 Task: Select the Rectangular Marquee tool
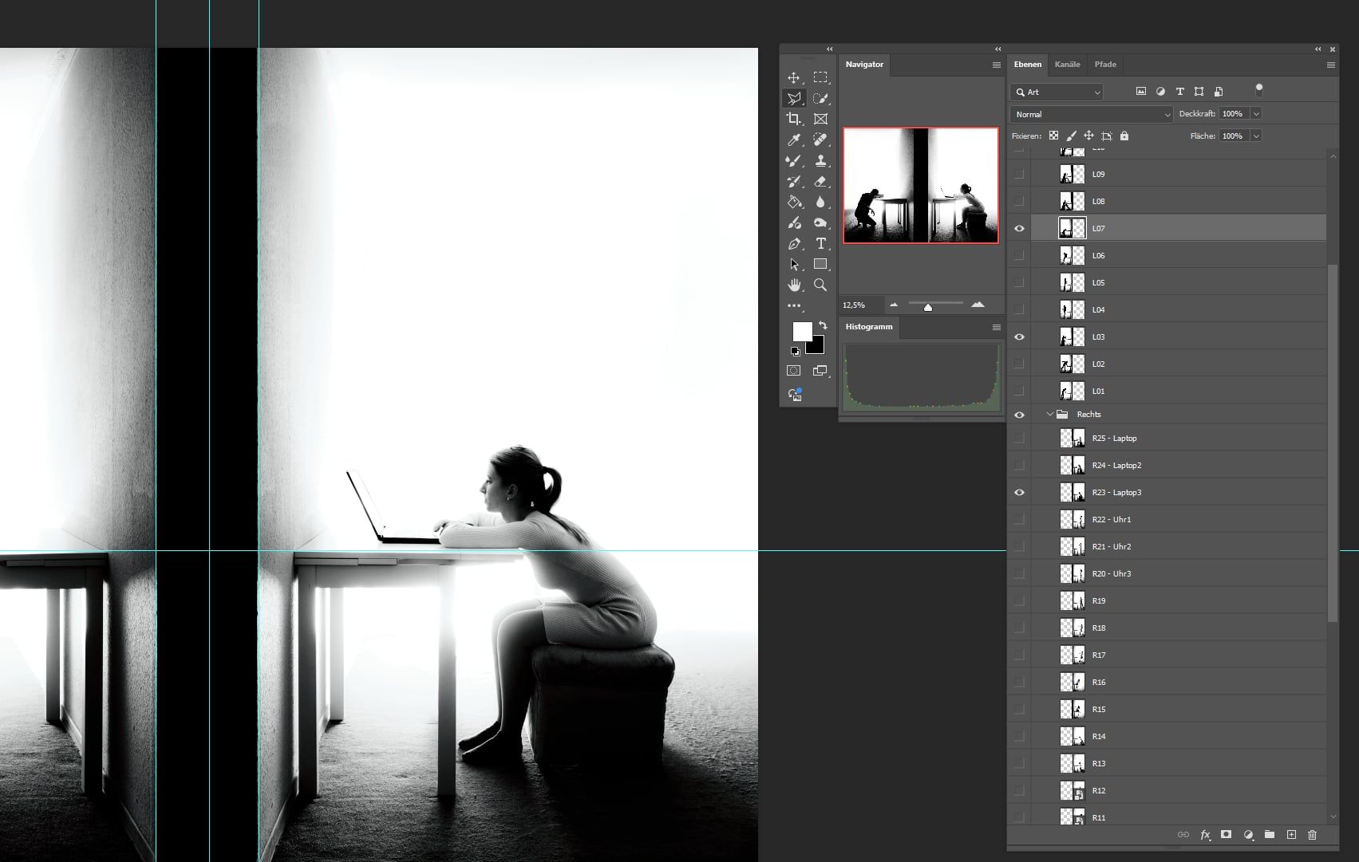(820, 77)
